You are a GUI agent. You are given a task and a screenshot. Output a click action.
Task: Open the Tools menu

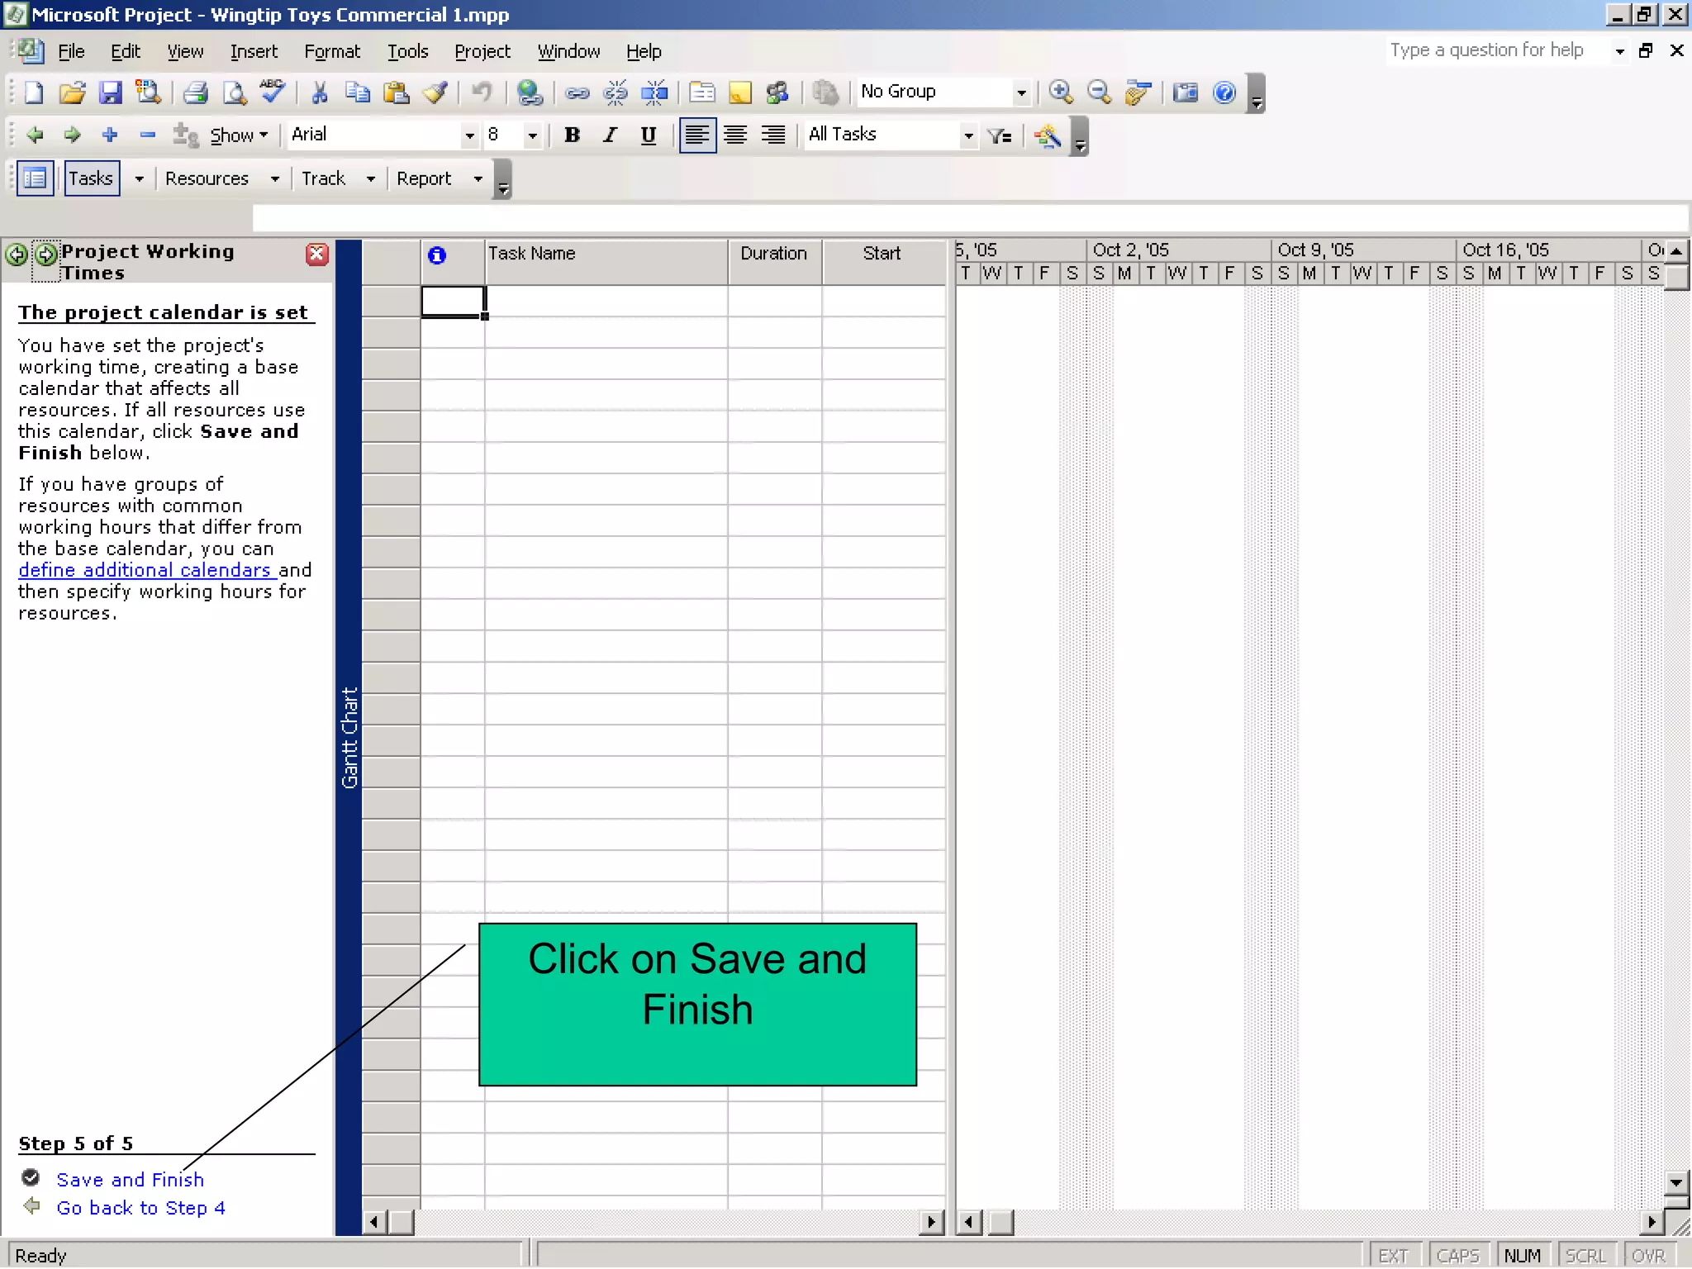[x=407, y=51]
